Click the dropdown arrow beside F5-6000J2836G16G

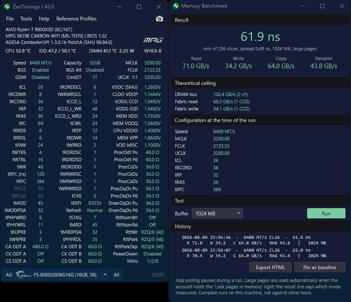pyautogui.click(x=105, y=274)
